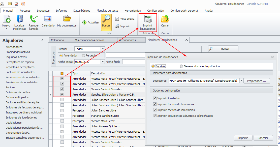Open the Fecha inicial date picker
This screenshot has width=280, height=147.
pos(102,62)
